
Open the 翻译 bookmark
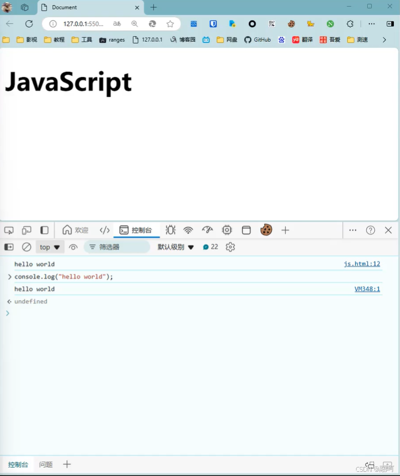point(302,40)
